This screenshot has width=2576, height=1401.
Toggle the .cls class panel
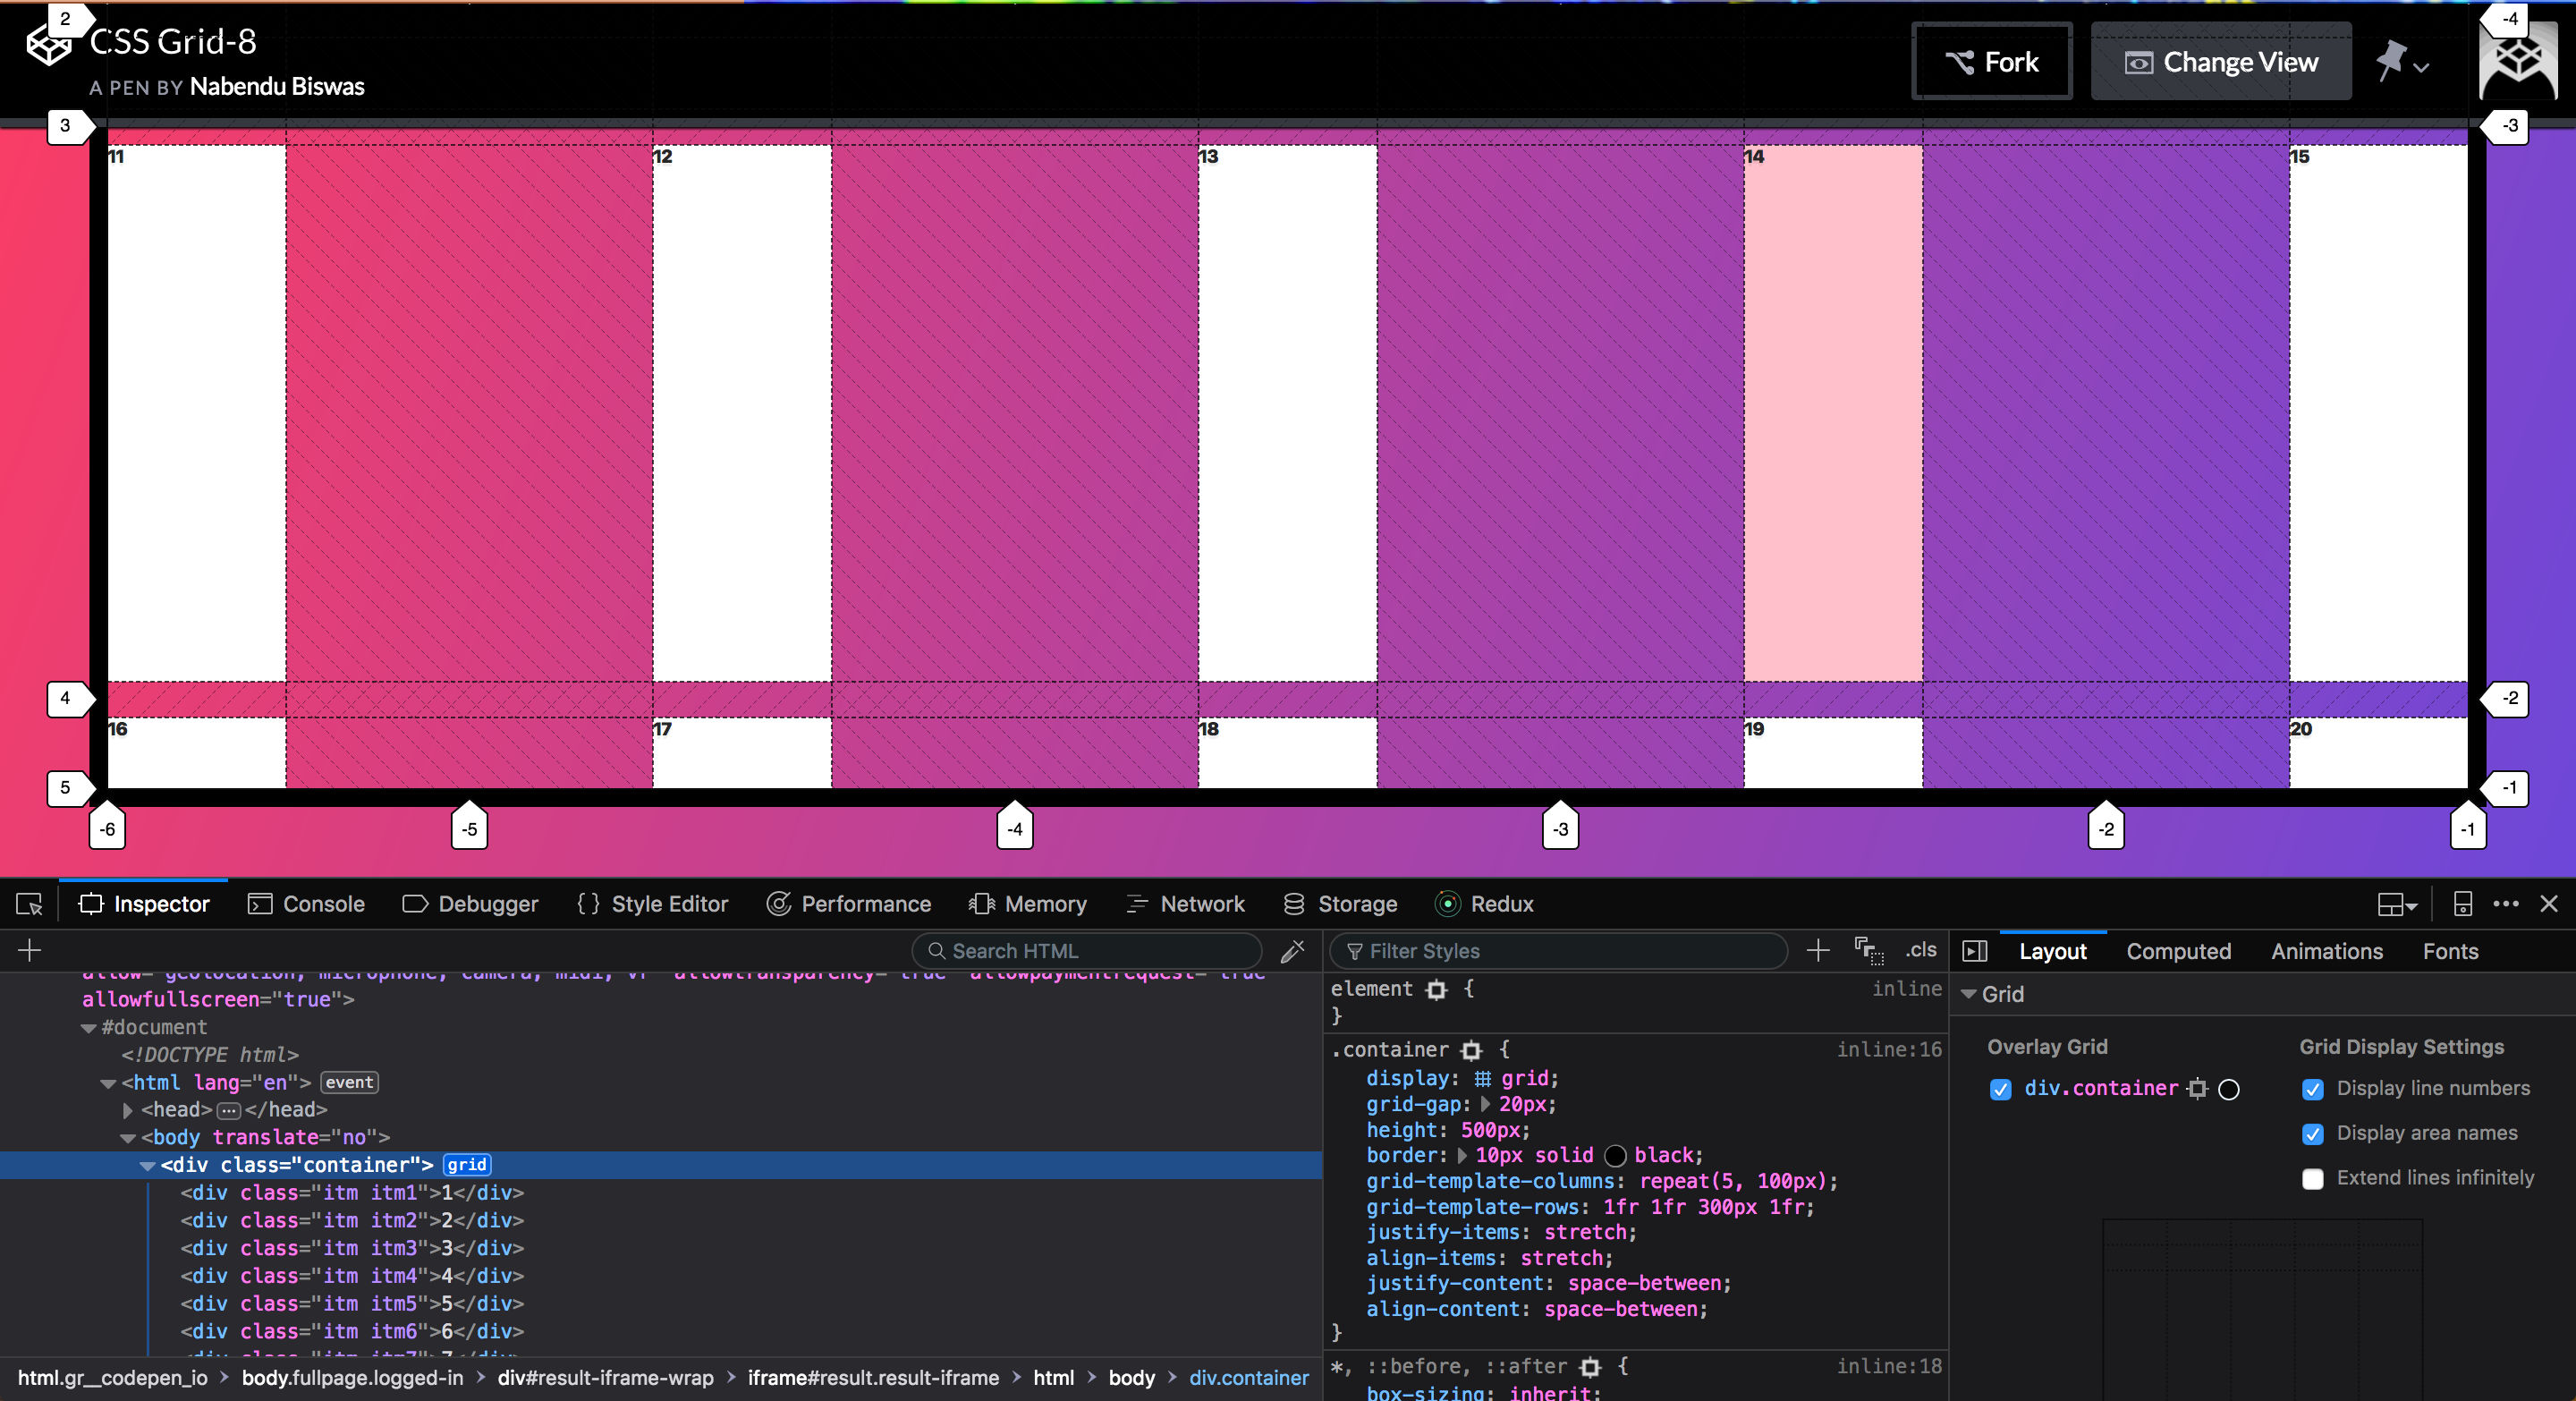[1920, 950]
